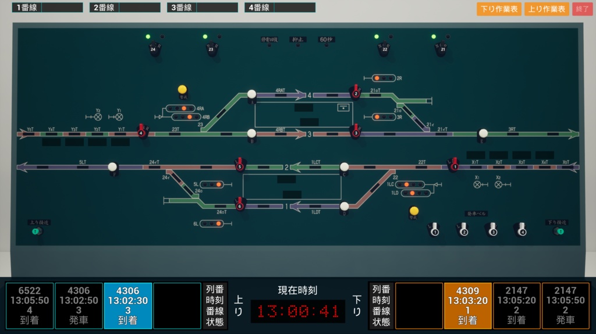596x334 pixels.
Task: Push yellow warning button below 1LD signal
Action: (414, 211)
